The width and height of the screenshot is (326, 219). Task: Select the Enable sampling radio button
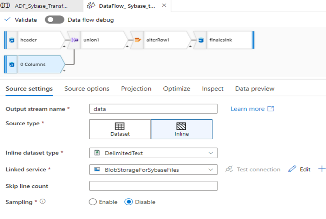93,202
